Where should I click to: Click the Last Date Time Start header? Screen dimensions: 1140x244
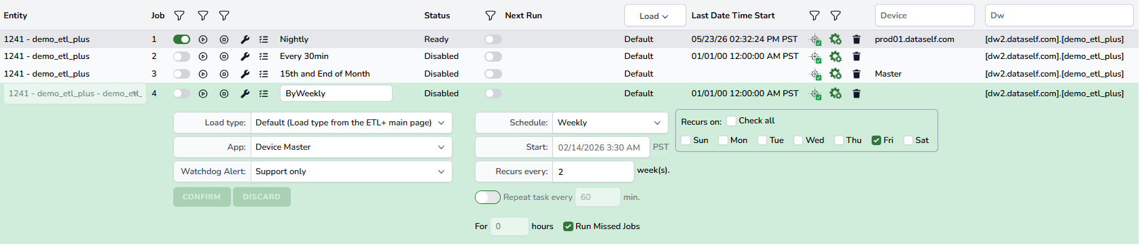[733, 16]
